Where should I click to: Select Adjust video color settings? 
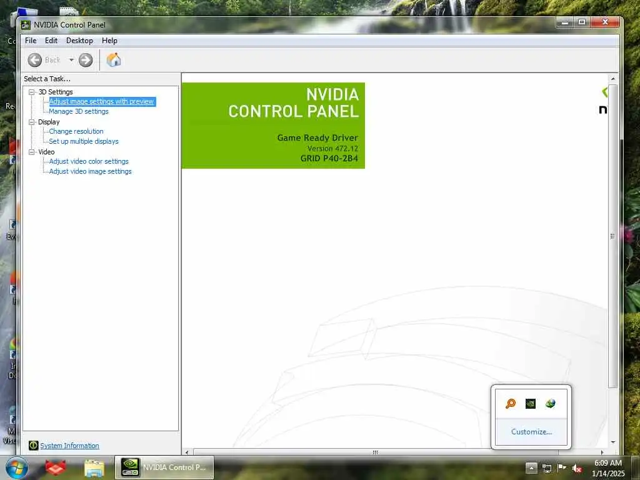tap(89, 161)
